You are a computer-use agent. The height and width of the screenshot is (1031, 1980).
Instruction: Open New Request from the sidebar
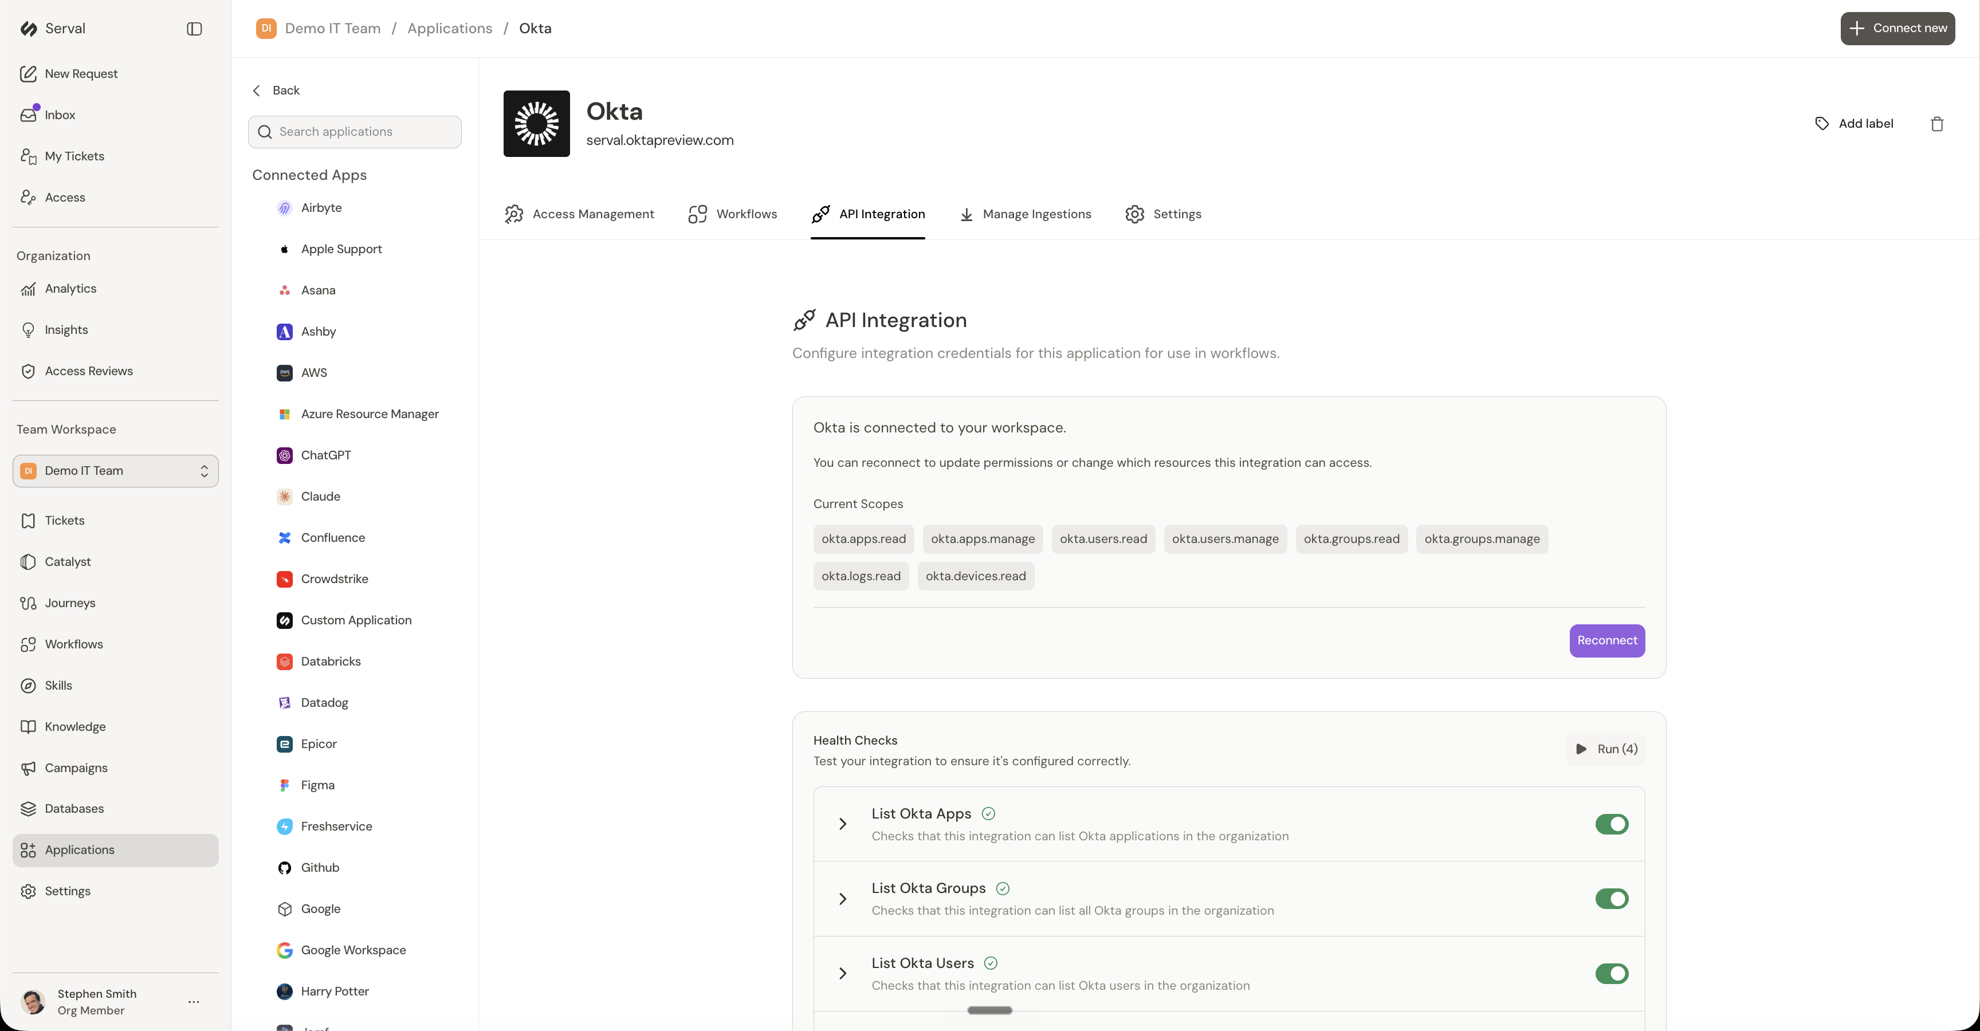point(115,74)
